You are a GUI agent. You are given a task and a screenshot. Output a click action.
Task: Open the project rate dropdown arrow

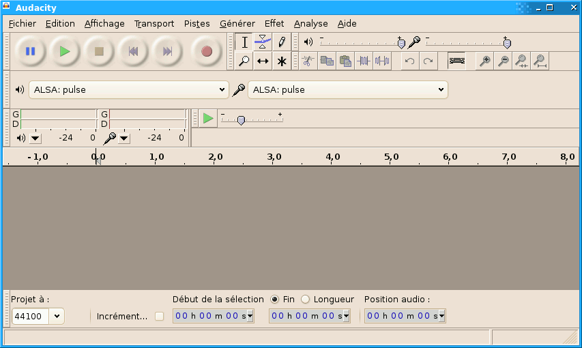pos(57,317)
